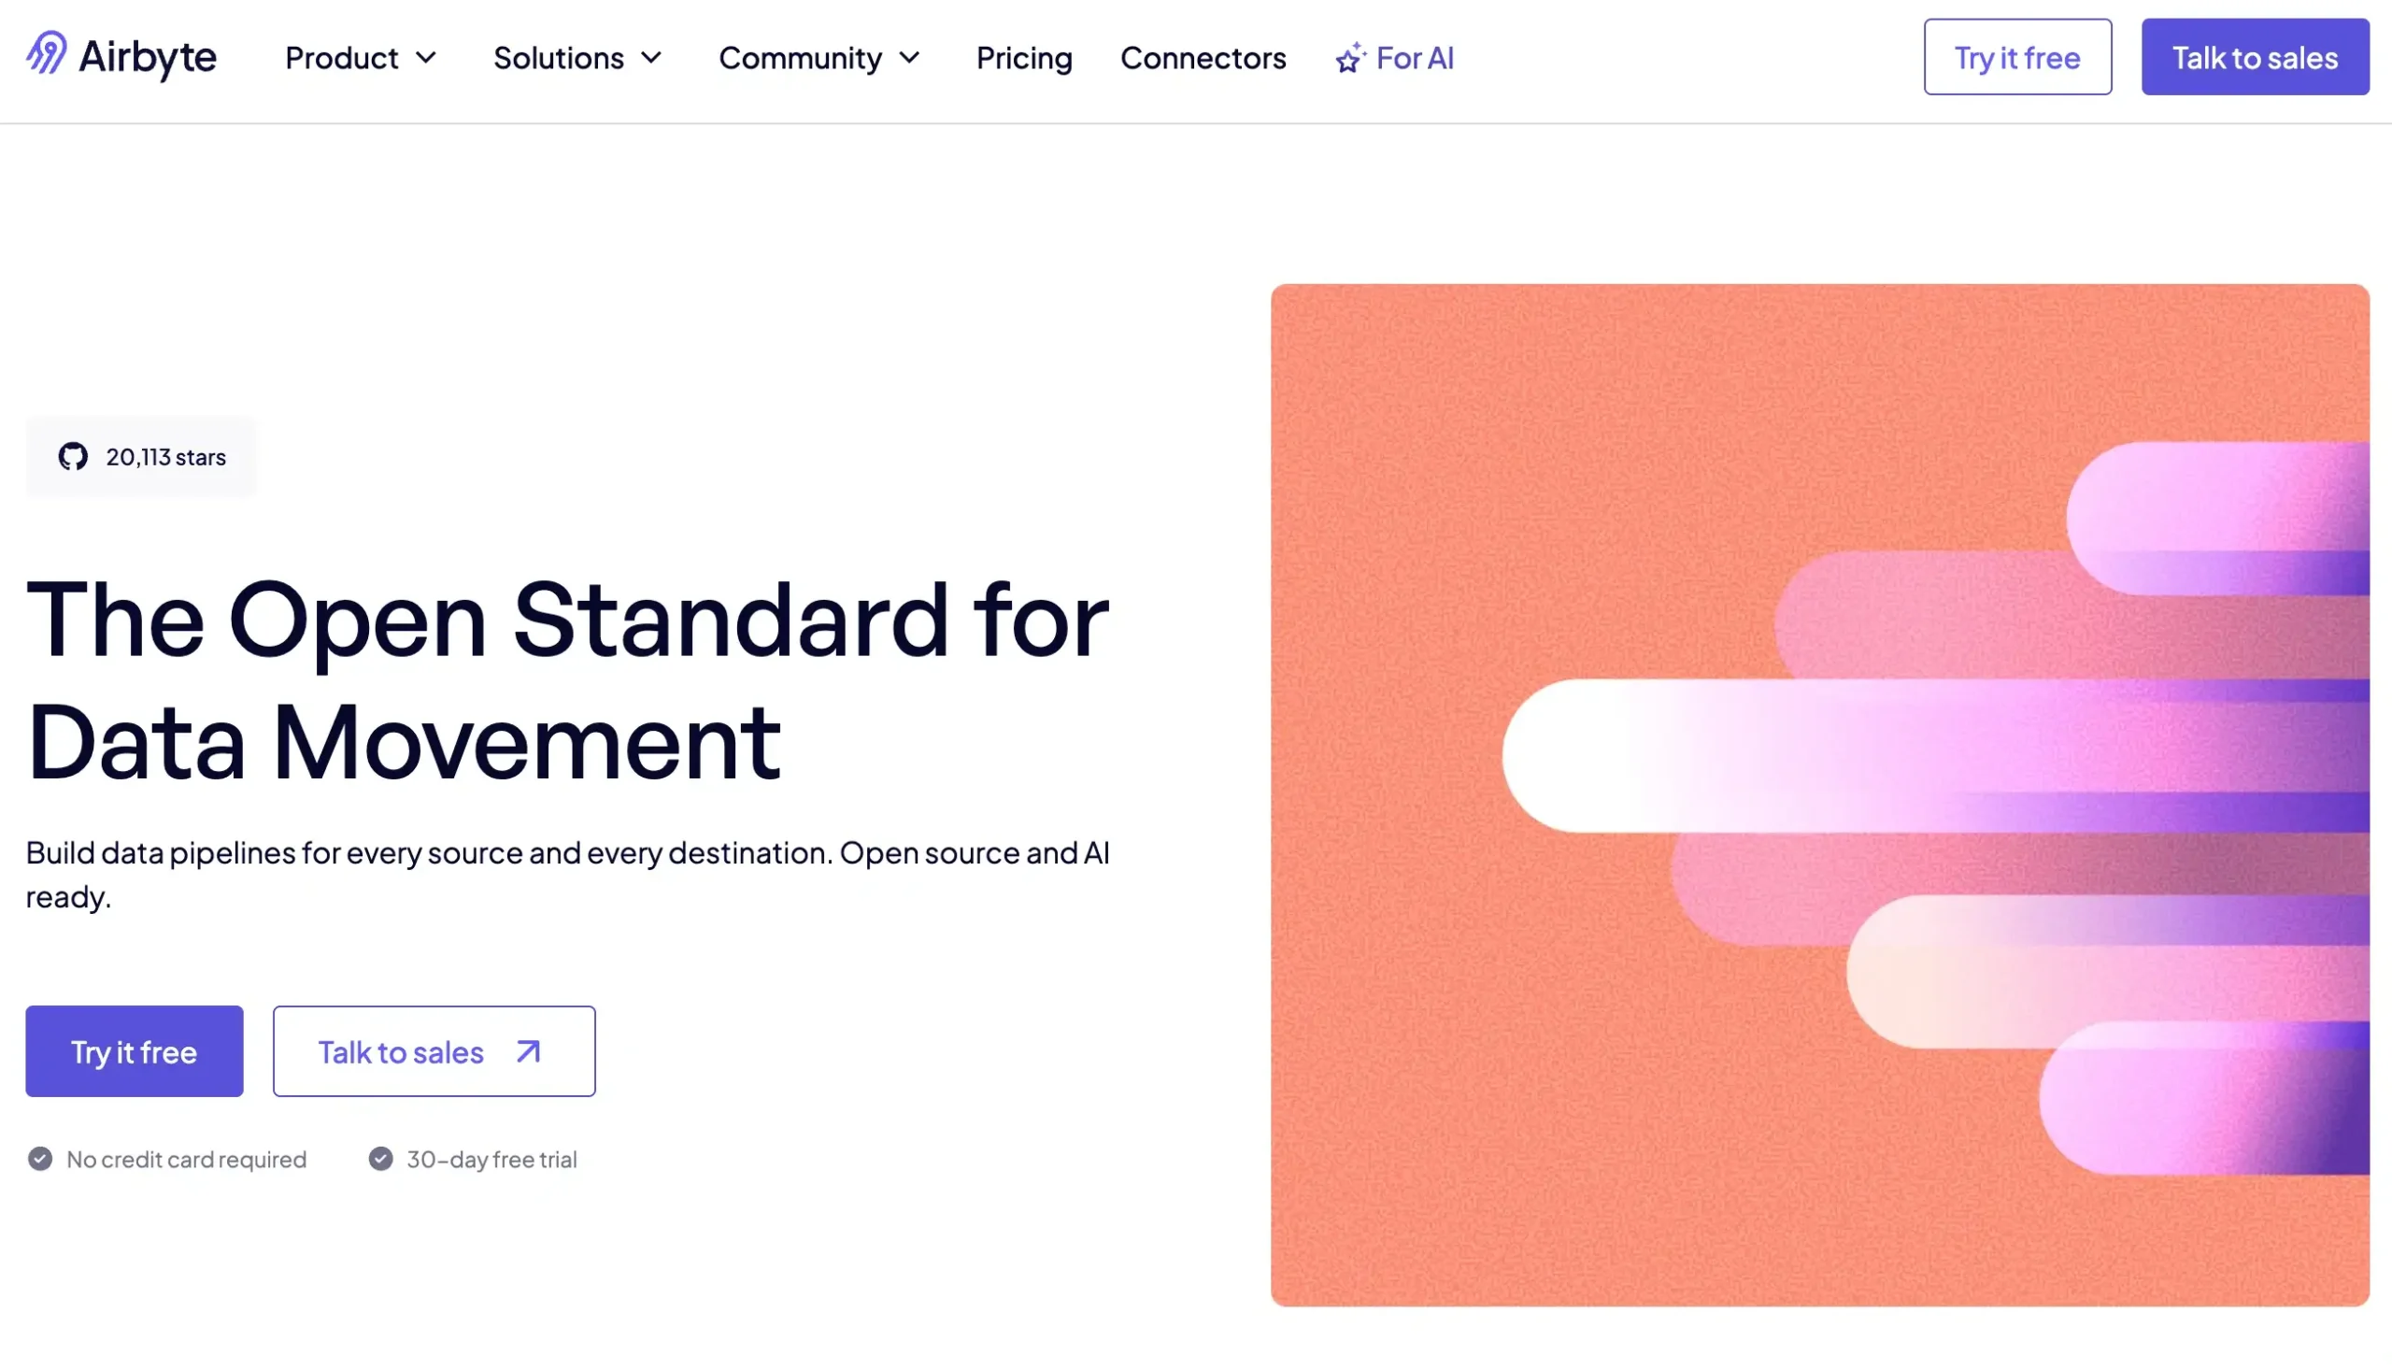The width and height of the screenshot is (2392, 1370).
Task: Click the Airbyte octopus logo
Action: tap(45, 54)
